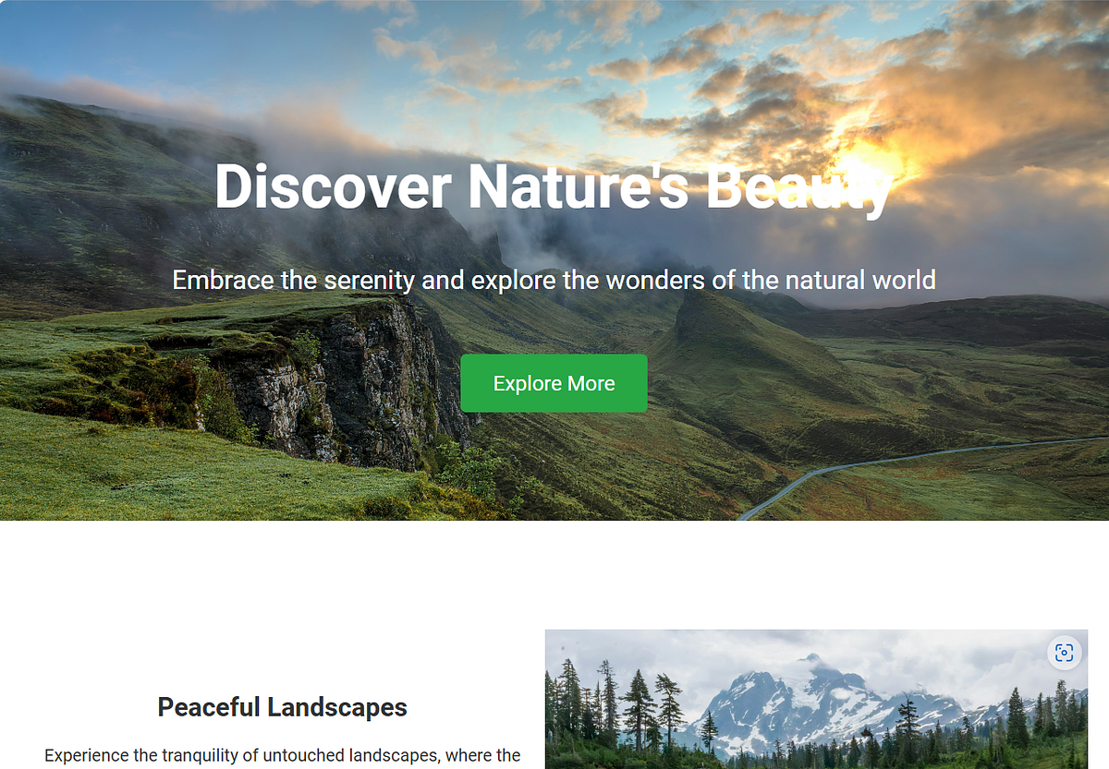Click the word 'Landscapes' in the section heading
Screen dimensions: 1109x769
tap(337, 707)
